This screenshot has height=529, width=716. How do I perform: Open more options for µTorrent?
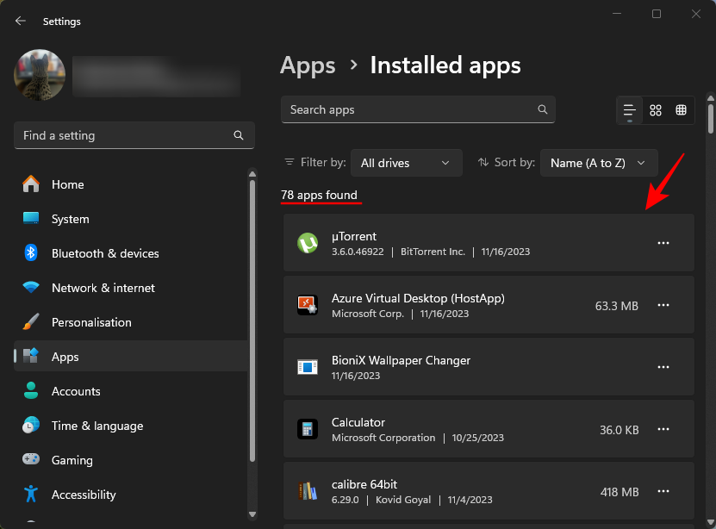[x=663, y=243]
